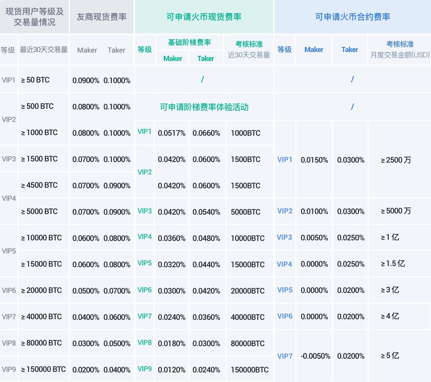Select gray VIP6 level in leftmost column
This screenshot has height=382, width=431.
[9, 290]
